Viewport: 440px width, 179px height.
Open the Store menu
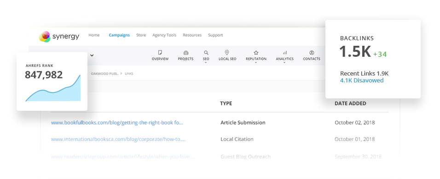point(141,35)
